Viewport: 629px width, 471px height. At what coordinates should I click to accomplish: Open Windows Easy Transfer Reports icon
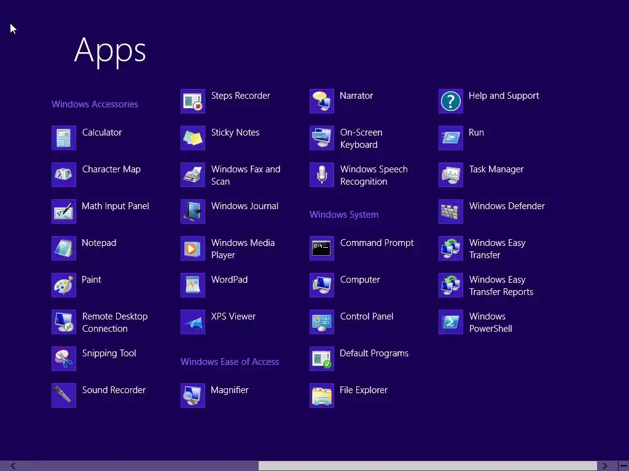click(x=451, y=285)
